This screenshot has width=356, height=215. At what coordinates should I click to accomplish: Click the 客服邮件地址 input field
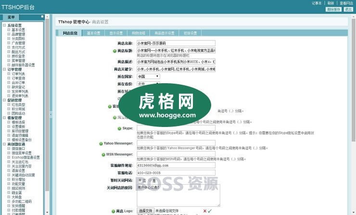(176, 165)
